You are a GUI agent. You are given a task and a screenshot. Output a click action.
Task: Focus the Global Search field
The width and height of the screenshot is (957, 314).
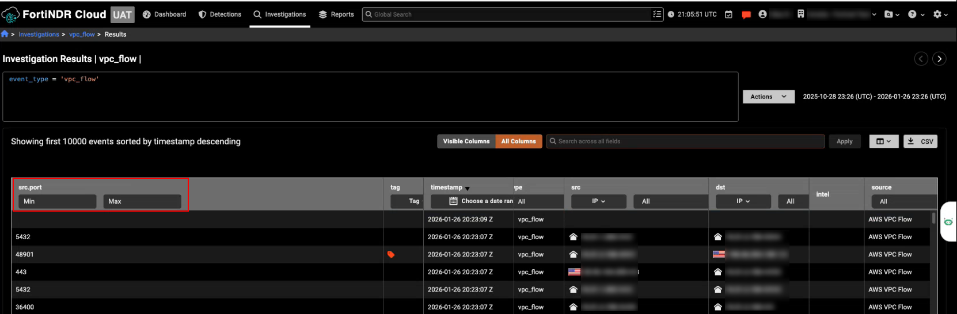[x=507, y=14]
